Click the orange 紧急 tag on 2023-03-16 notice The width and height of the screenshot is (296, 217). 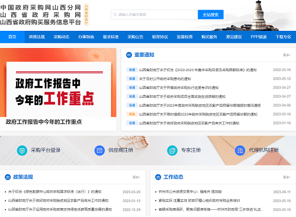[x=132, y=114]
